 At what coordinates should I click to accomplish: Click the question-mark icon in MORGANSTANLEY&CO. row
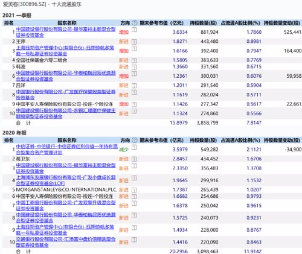pyautogui.click(x=134, y=190)
